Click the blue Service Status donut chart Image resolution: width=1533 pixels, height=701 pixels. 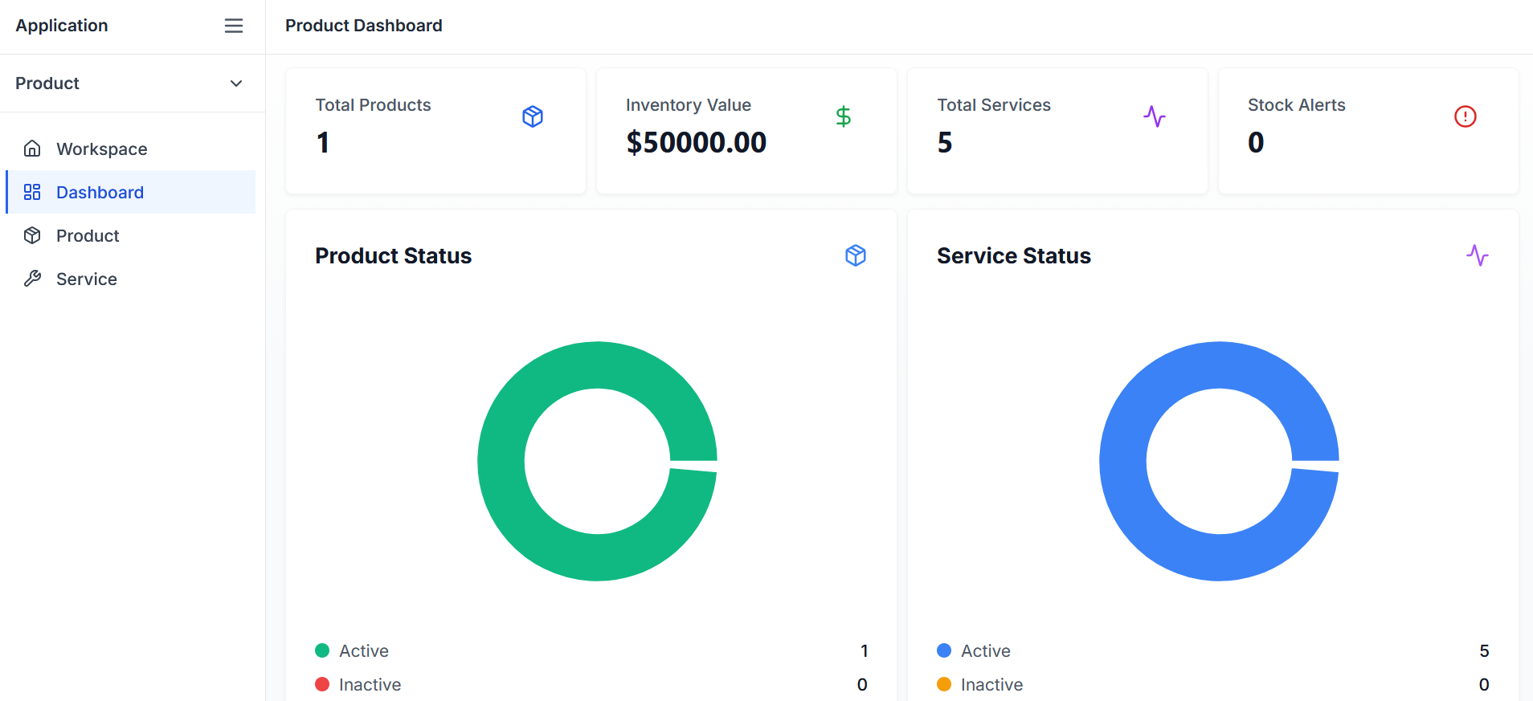pyautogui.click(x=1123, y=462)
